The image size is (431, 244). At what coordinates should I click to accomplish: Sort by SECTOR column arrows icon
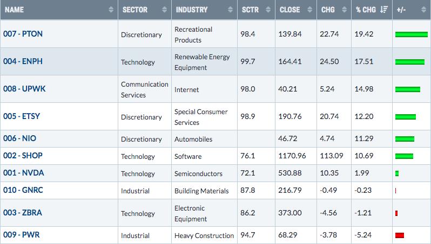164,10
